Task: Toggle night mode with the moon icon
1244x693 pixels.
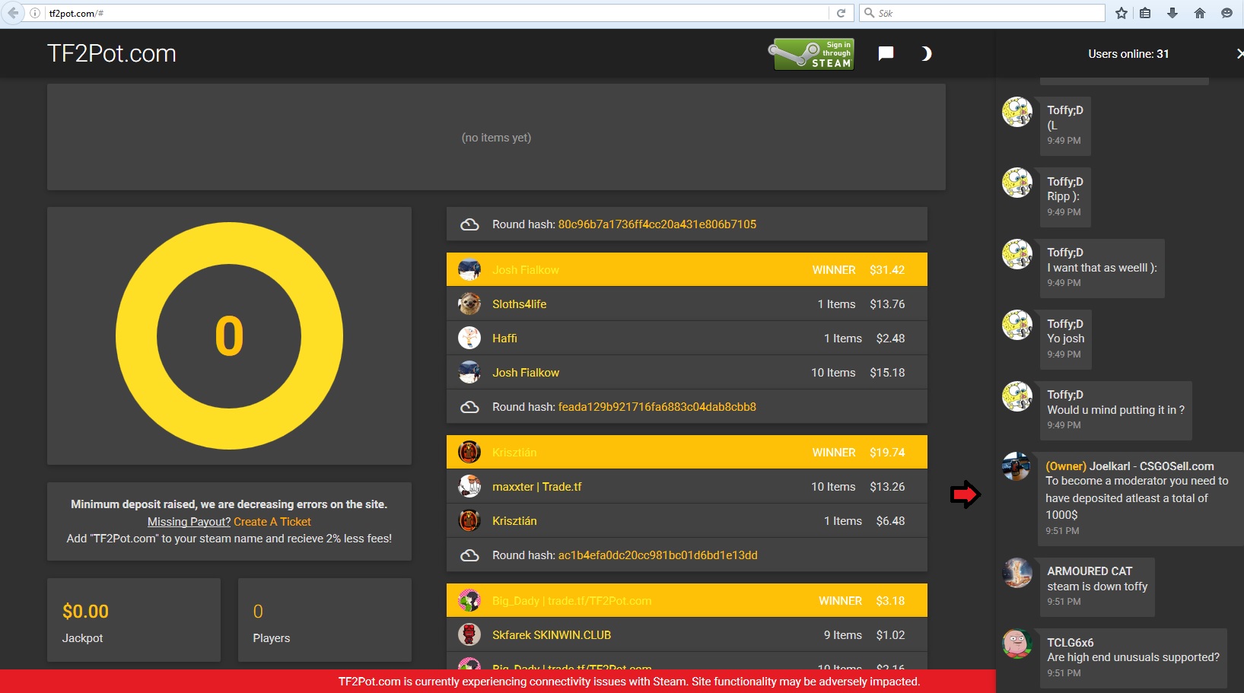Action: (x=925, y=53)
